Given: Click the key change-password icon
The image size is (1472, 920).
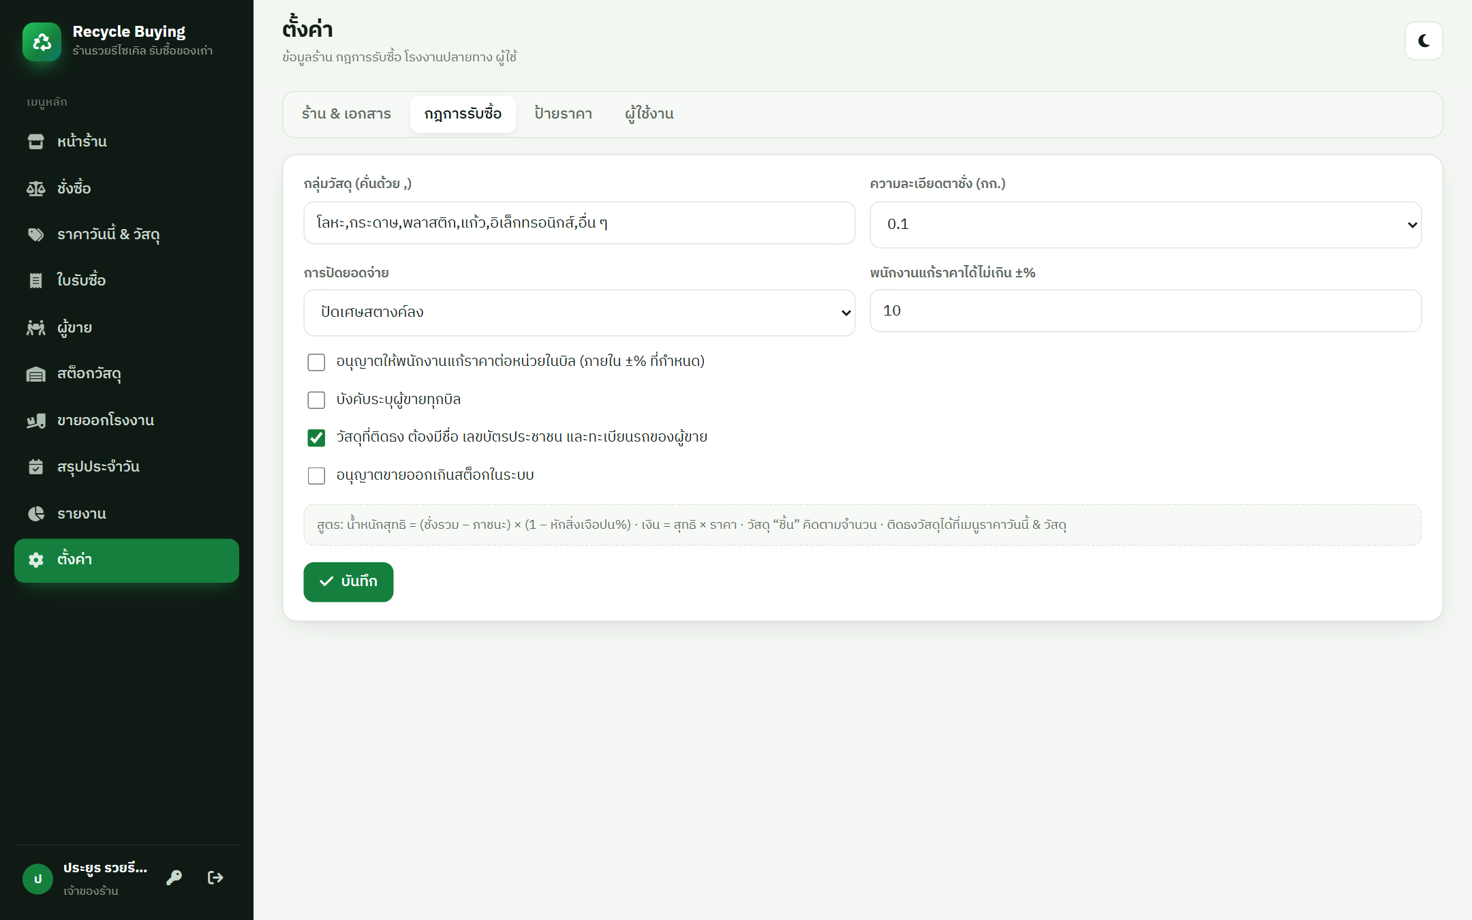Looking at the screenshot, I should [174, 878].
